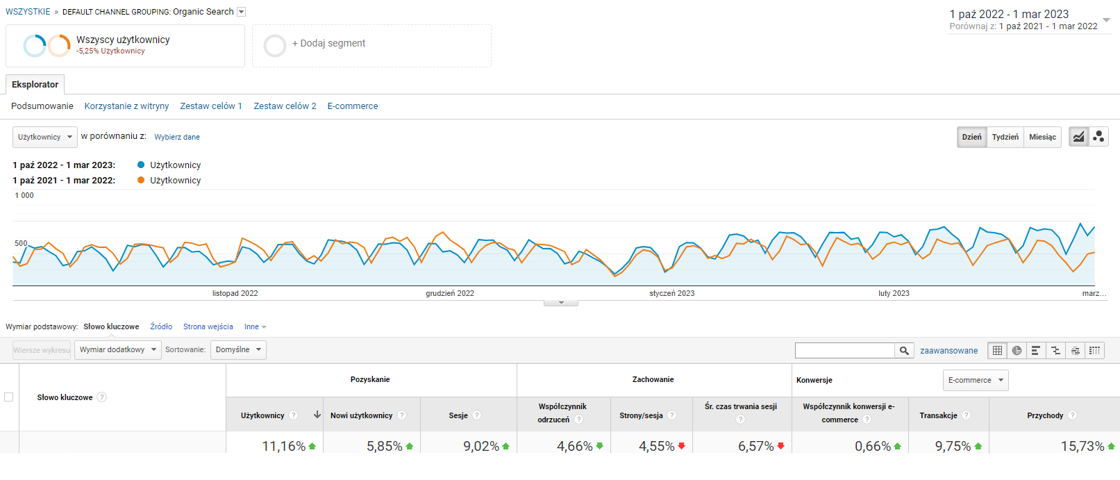Switch to motion chart bubbles icon
Viewport: 1120px width, 480px height.
(x=1098, y=137)
